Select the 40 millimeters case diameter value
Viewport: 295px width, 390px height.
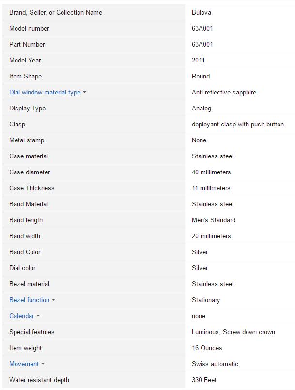click(211, 172)
